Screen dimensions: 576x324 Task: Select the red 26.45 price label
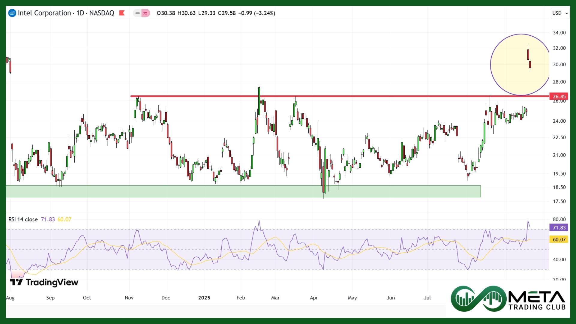(x=559, y=97)
